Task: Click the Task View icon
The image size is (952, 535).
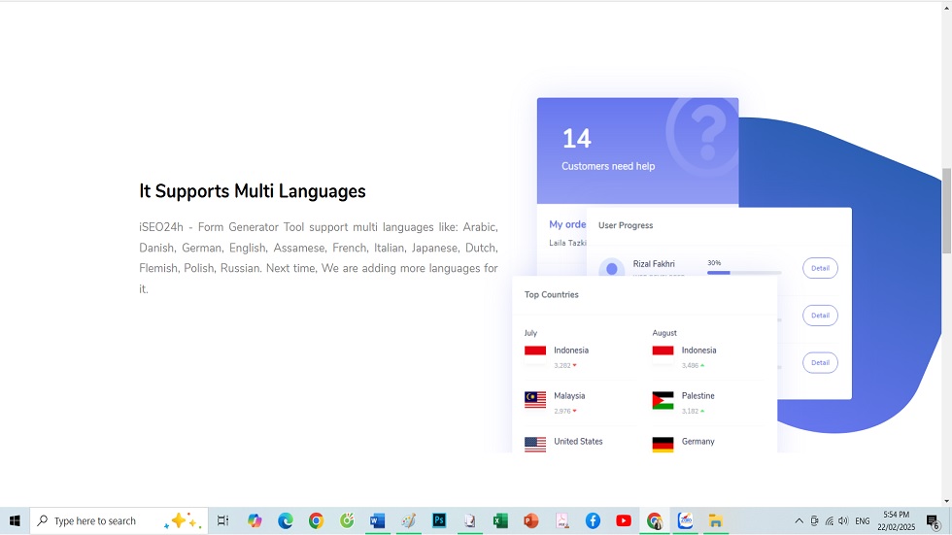Action: click(222, 521)
